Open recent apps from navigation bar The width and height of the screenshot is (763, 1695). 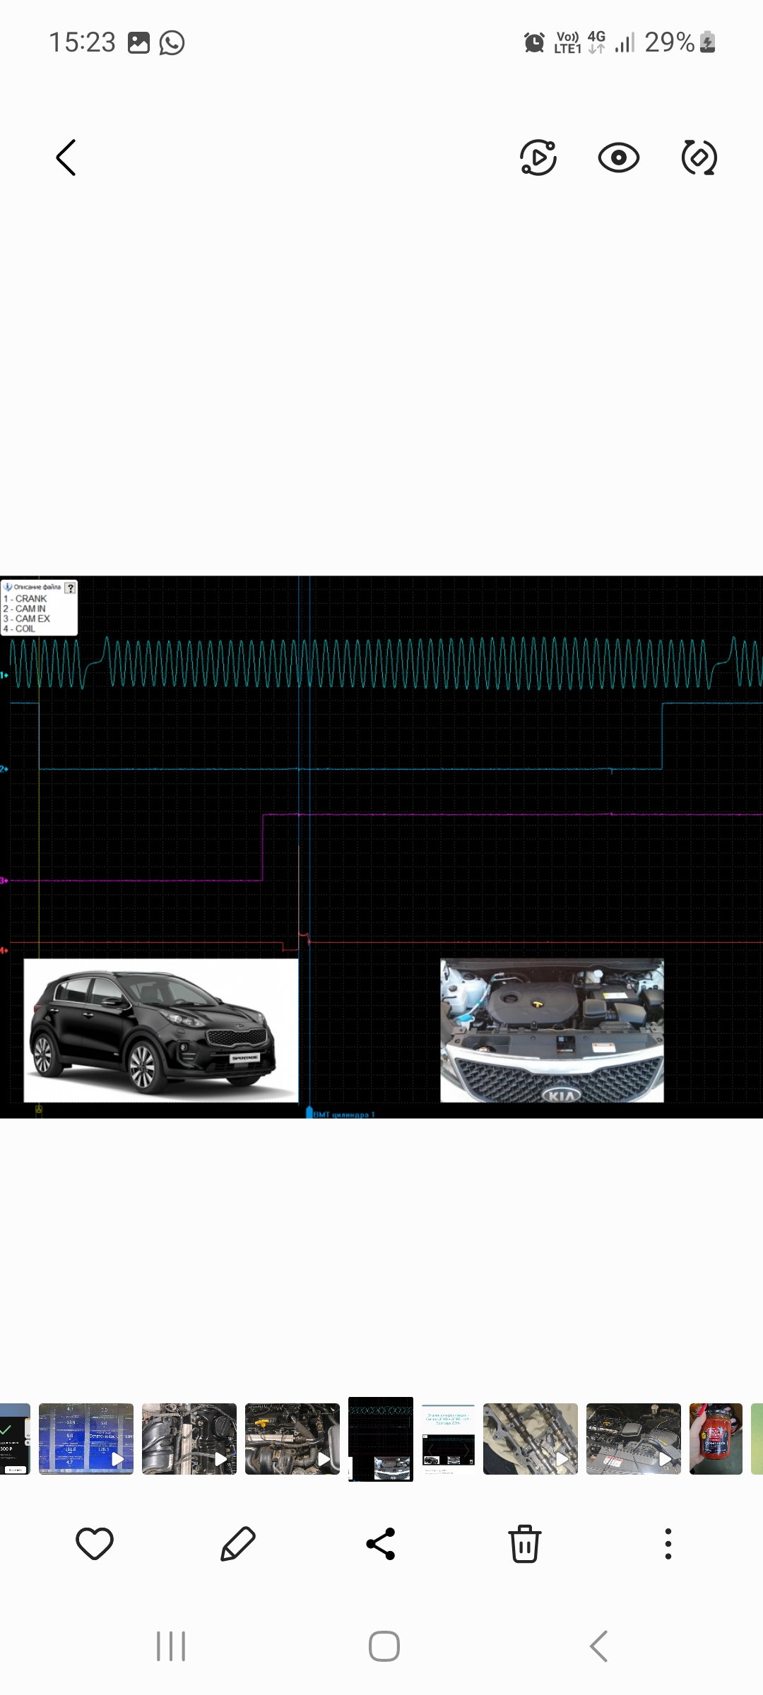coord(170,1646)
